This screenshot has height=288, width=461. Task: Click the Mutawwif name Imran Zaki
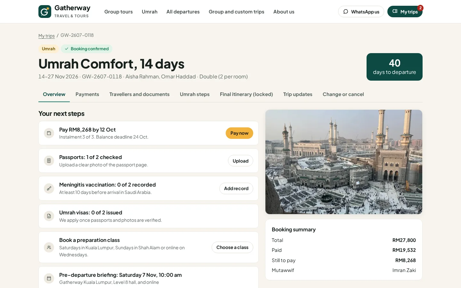tap(404, 270)
